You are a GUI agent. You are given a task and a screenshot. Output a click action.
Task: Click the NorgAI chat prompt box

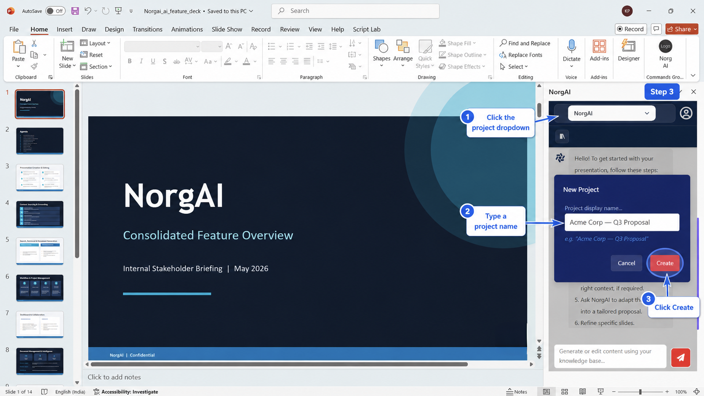(610, 356)
